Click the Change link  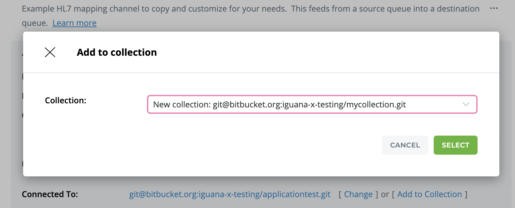pyautogui.click(x=358, y=194)
